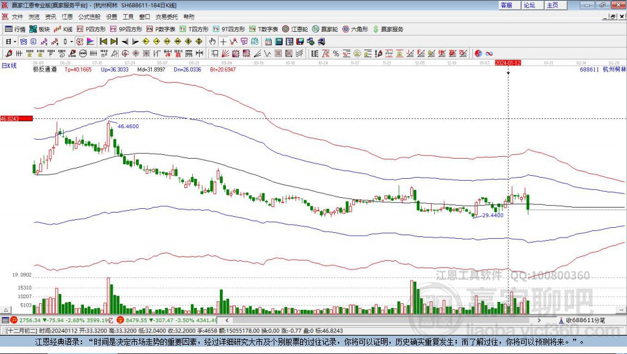Click the 2024-01-12 date marker
The image size is (627, 354).
click(508, 63)
